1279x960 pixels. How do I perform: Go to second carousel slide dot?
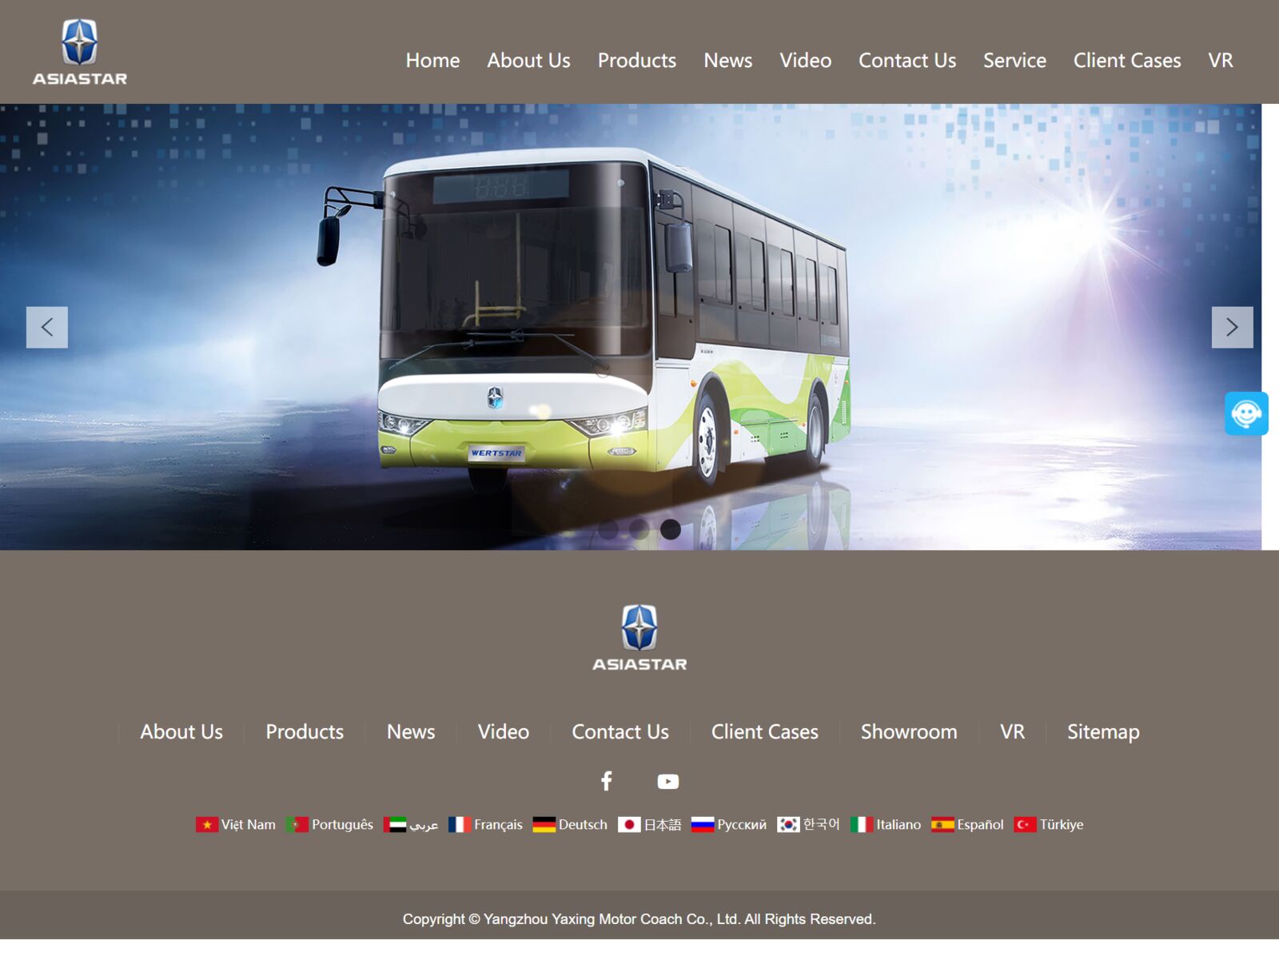click(639, 529)
